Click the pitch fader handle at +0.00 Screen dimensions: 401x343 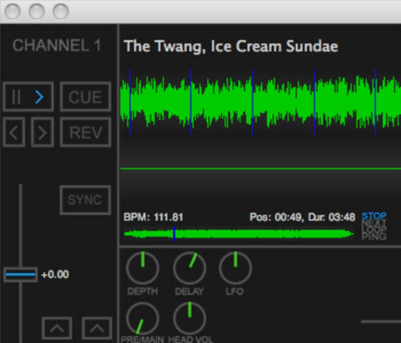20,275
